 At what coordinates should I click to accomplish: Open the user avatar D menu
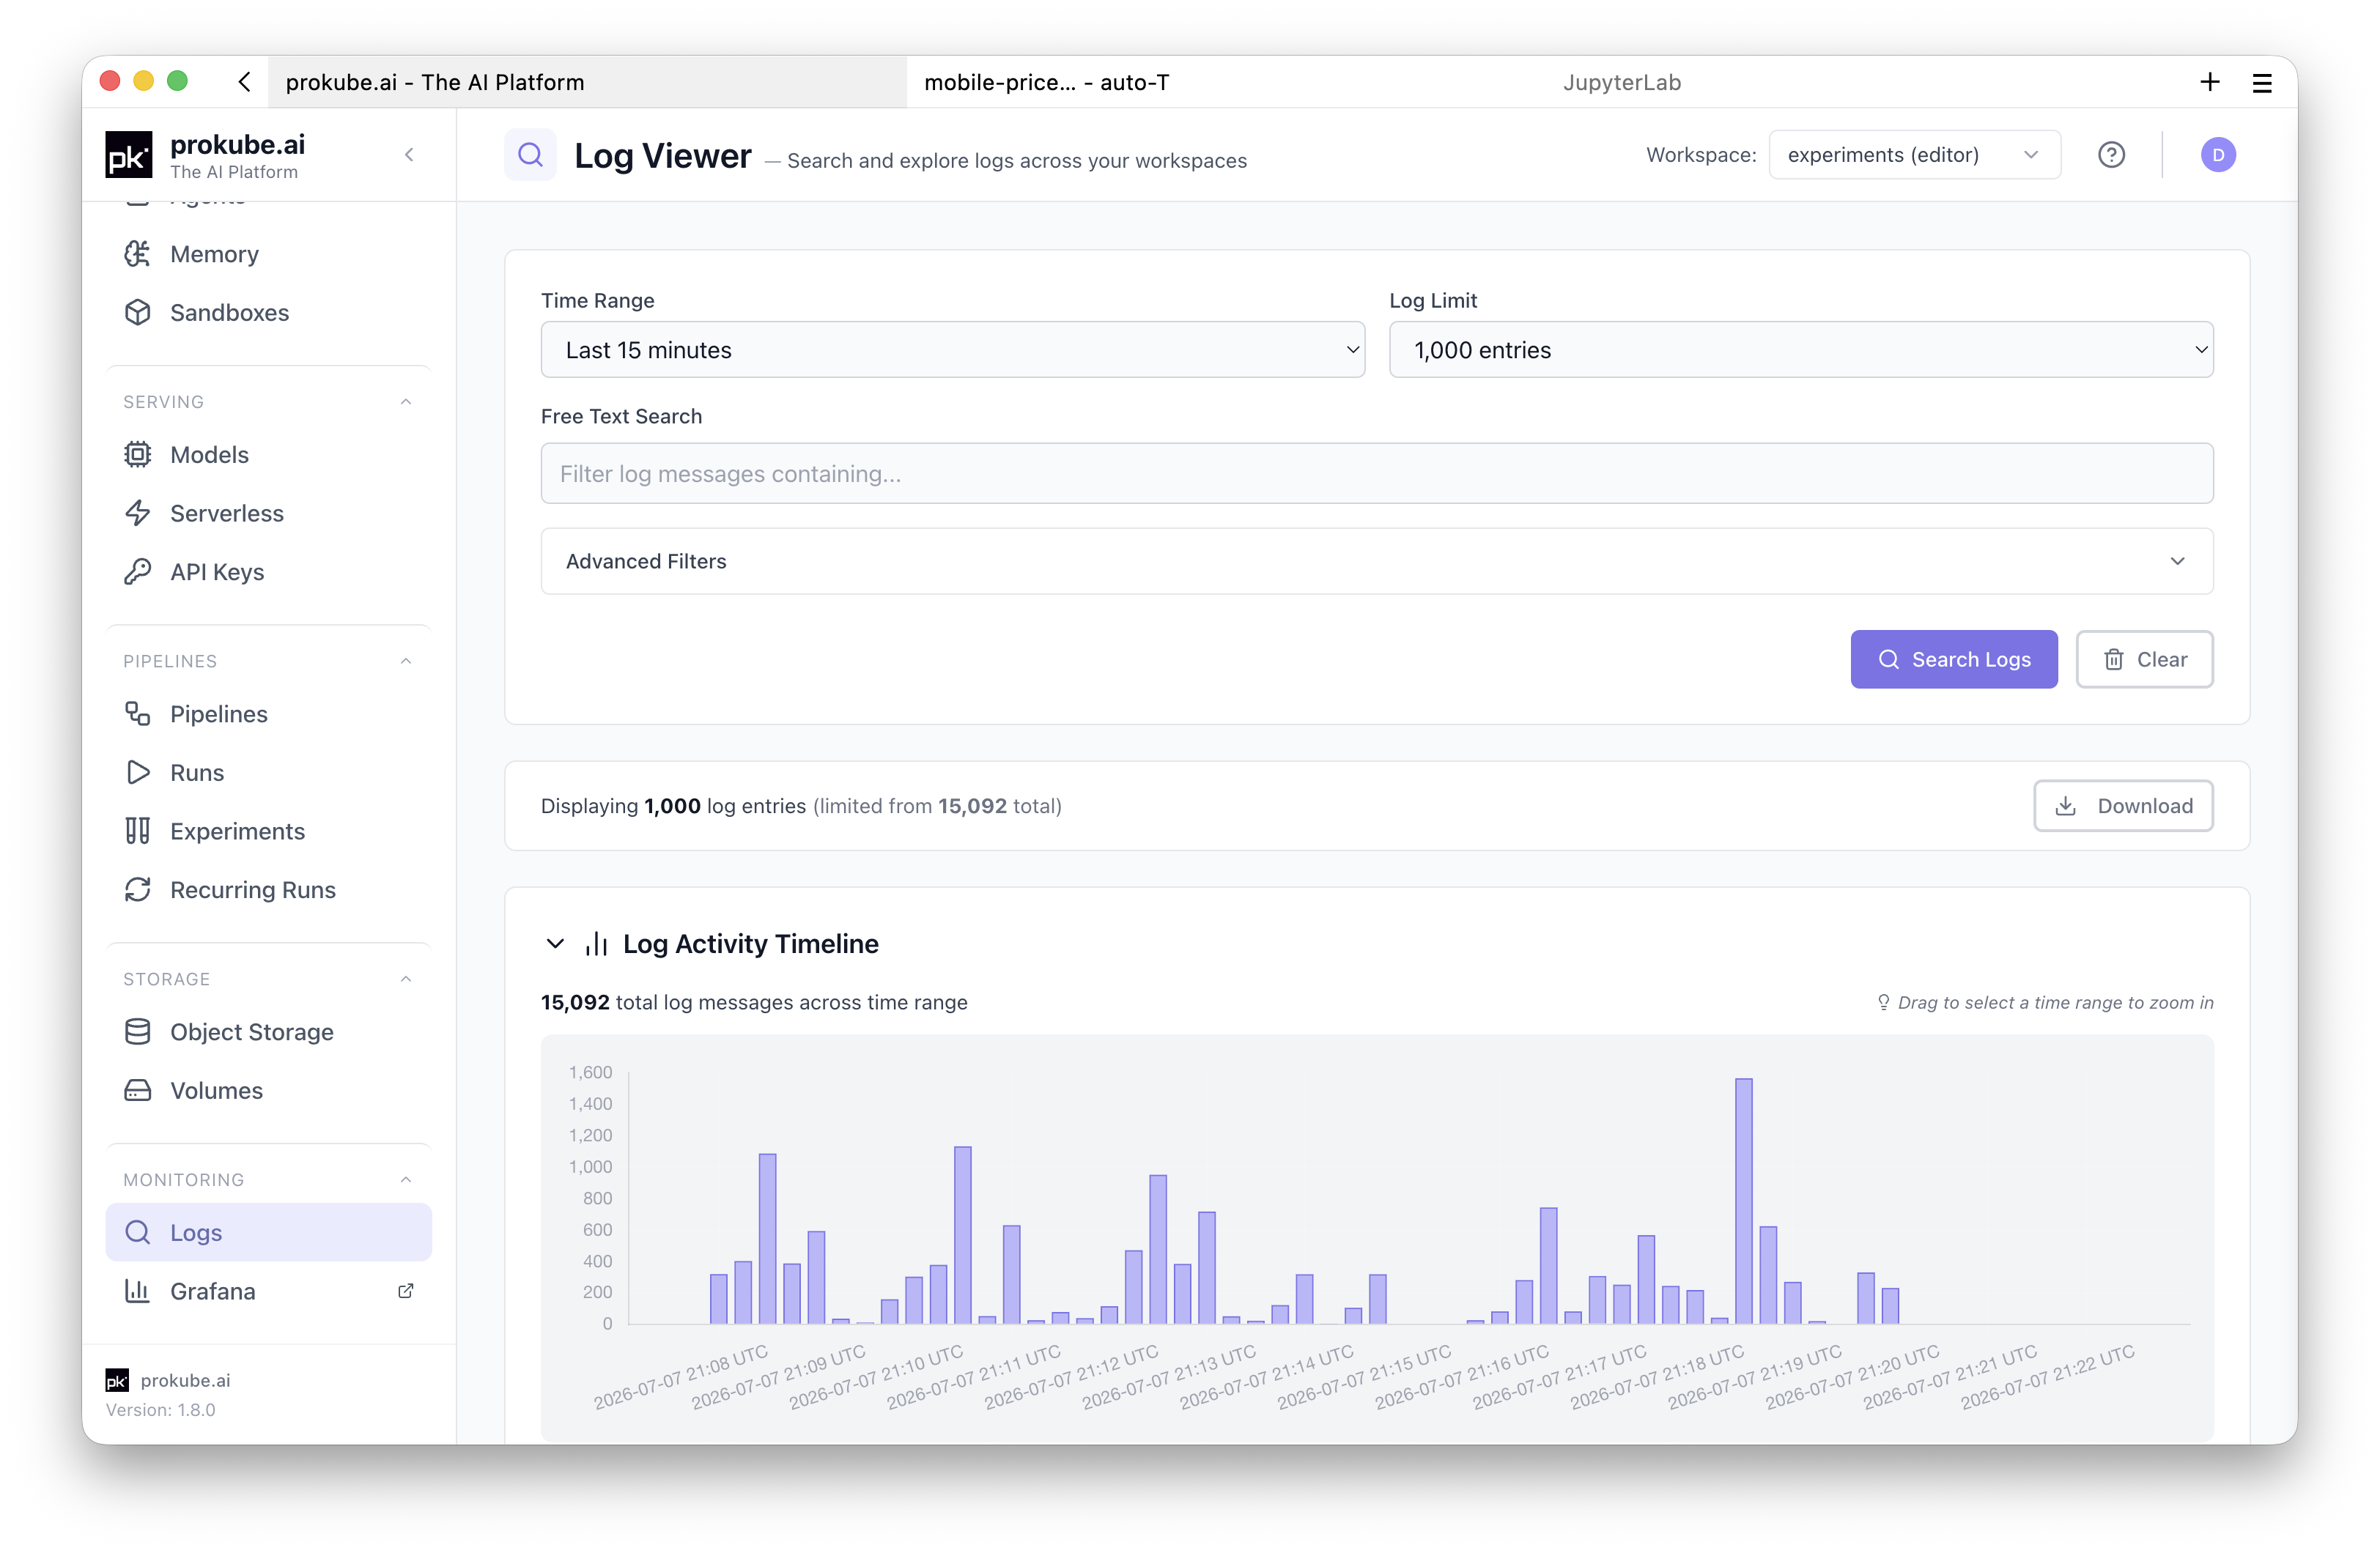click(2218, 155)
